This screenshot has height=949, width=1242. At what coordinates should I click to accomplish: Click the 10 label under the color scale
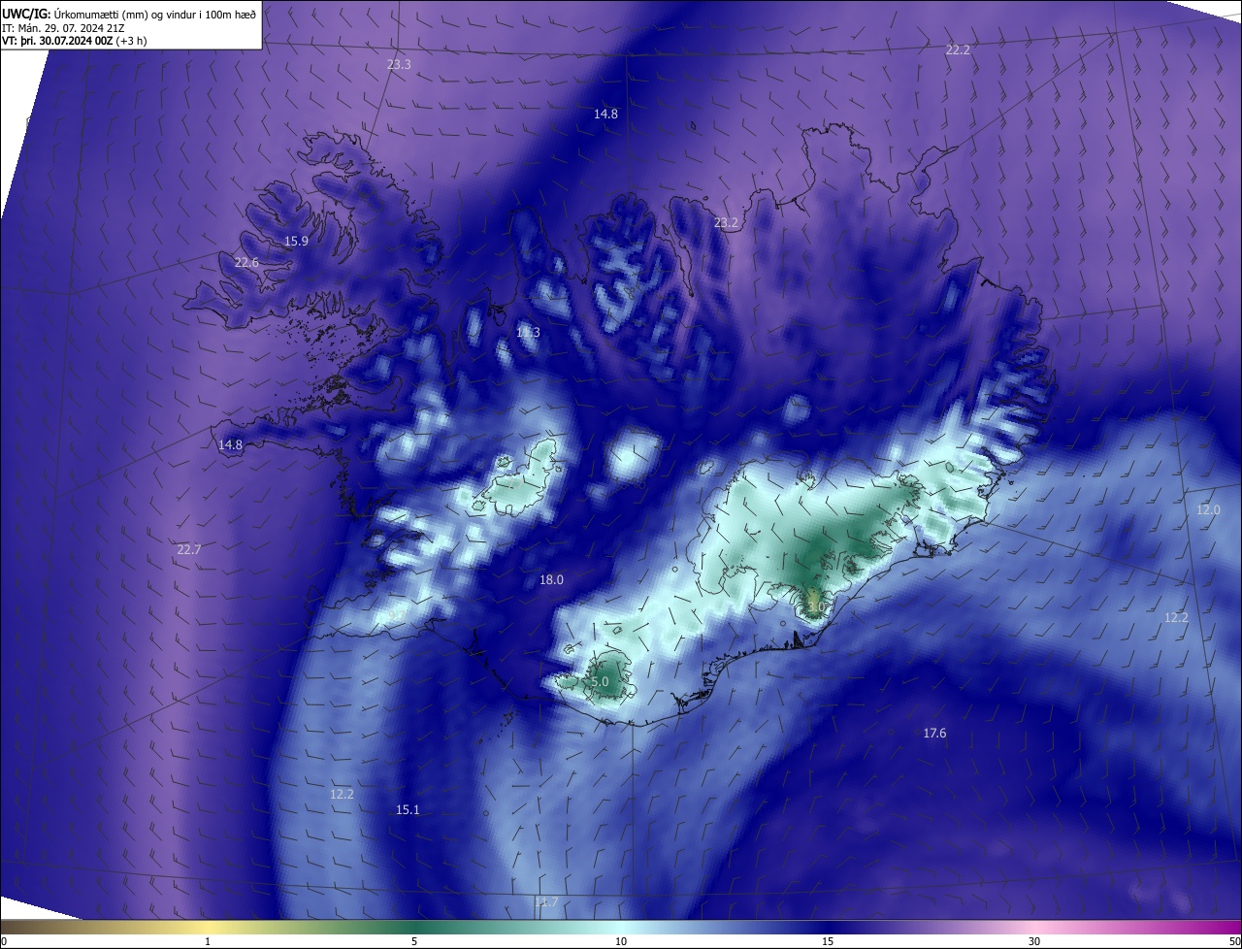click(x=621, y=941)
